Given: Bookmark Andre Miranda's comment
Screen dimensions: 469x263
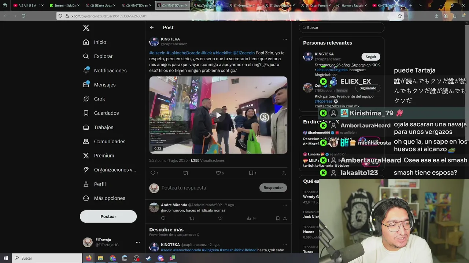Looking at the screenshot, I should pyautogui.click(x=278, y=218).
